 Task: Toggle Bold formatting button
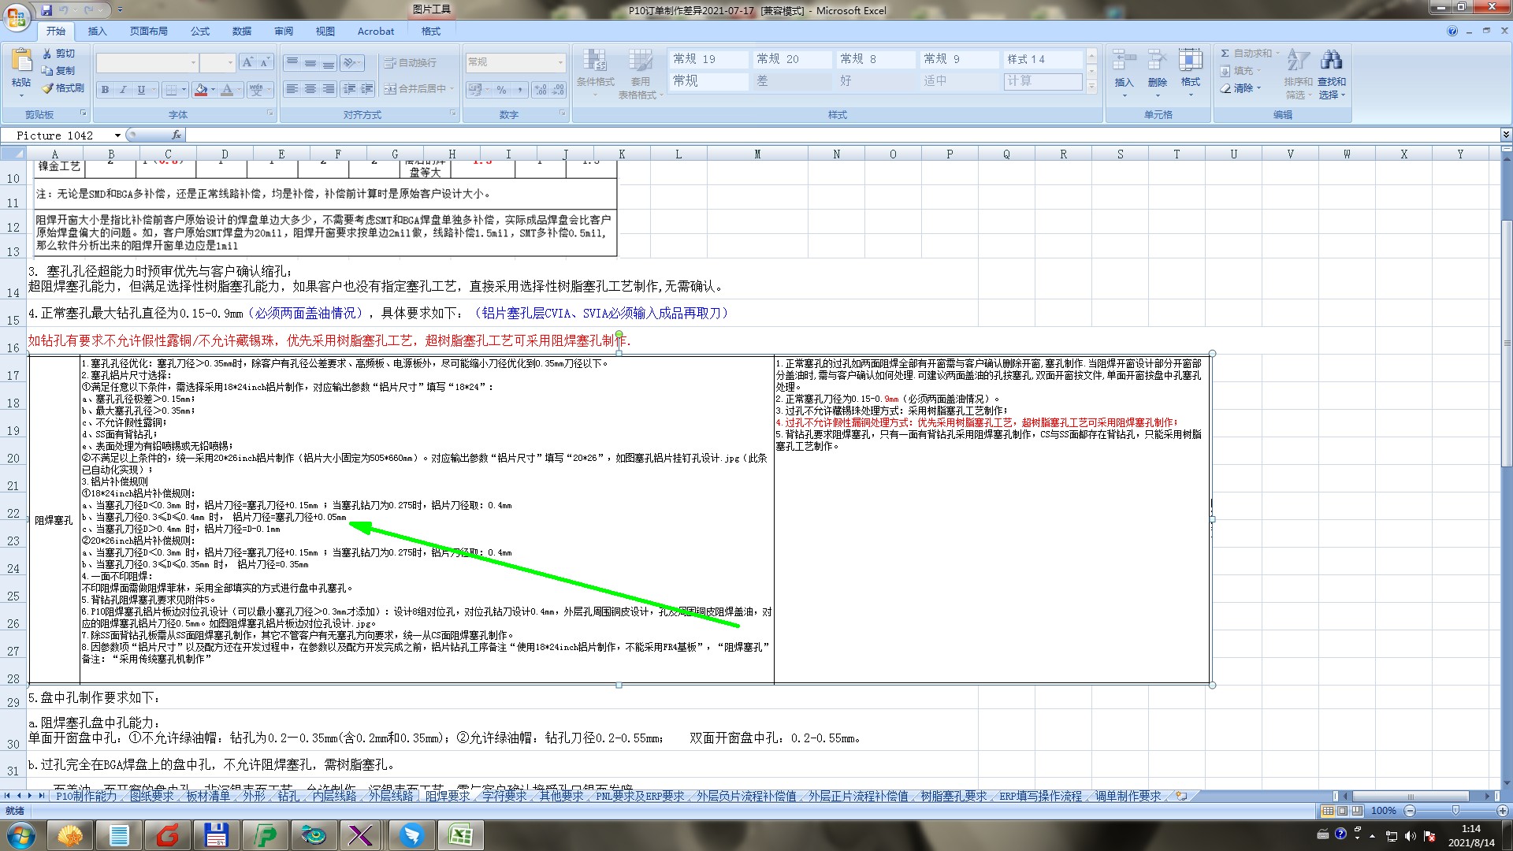105,90
